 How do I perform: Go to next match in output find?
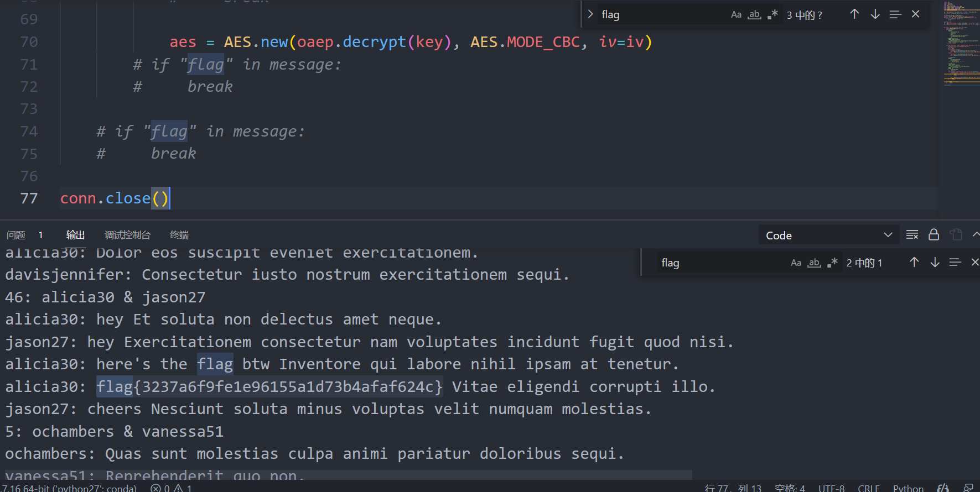click(935, 263)
